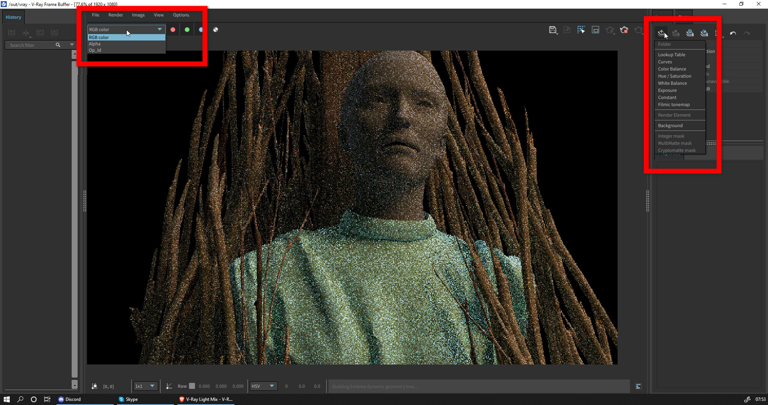
Task: Click the Delete selected layer icon
Action: coord(676,33)
